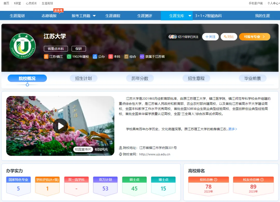The height and width of the screenshot is (202, 280).
Task: Click the 硕士点 stat card
Action: click(x=135, y=186)
